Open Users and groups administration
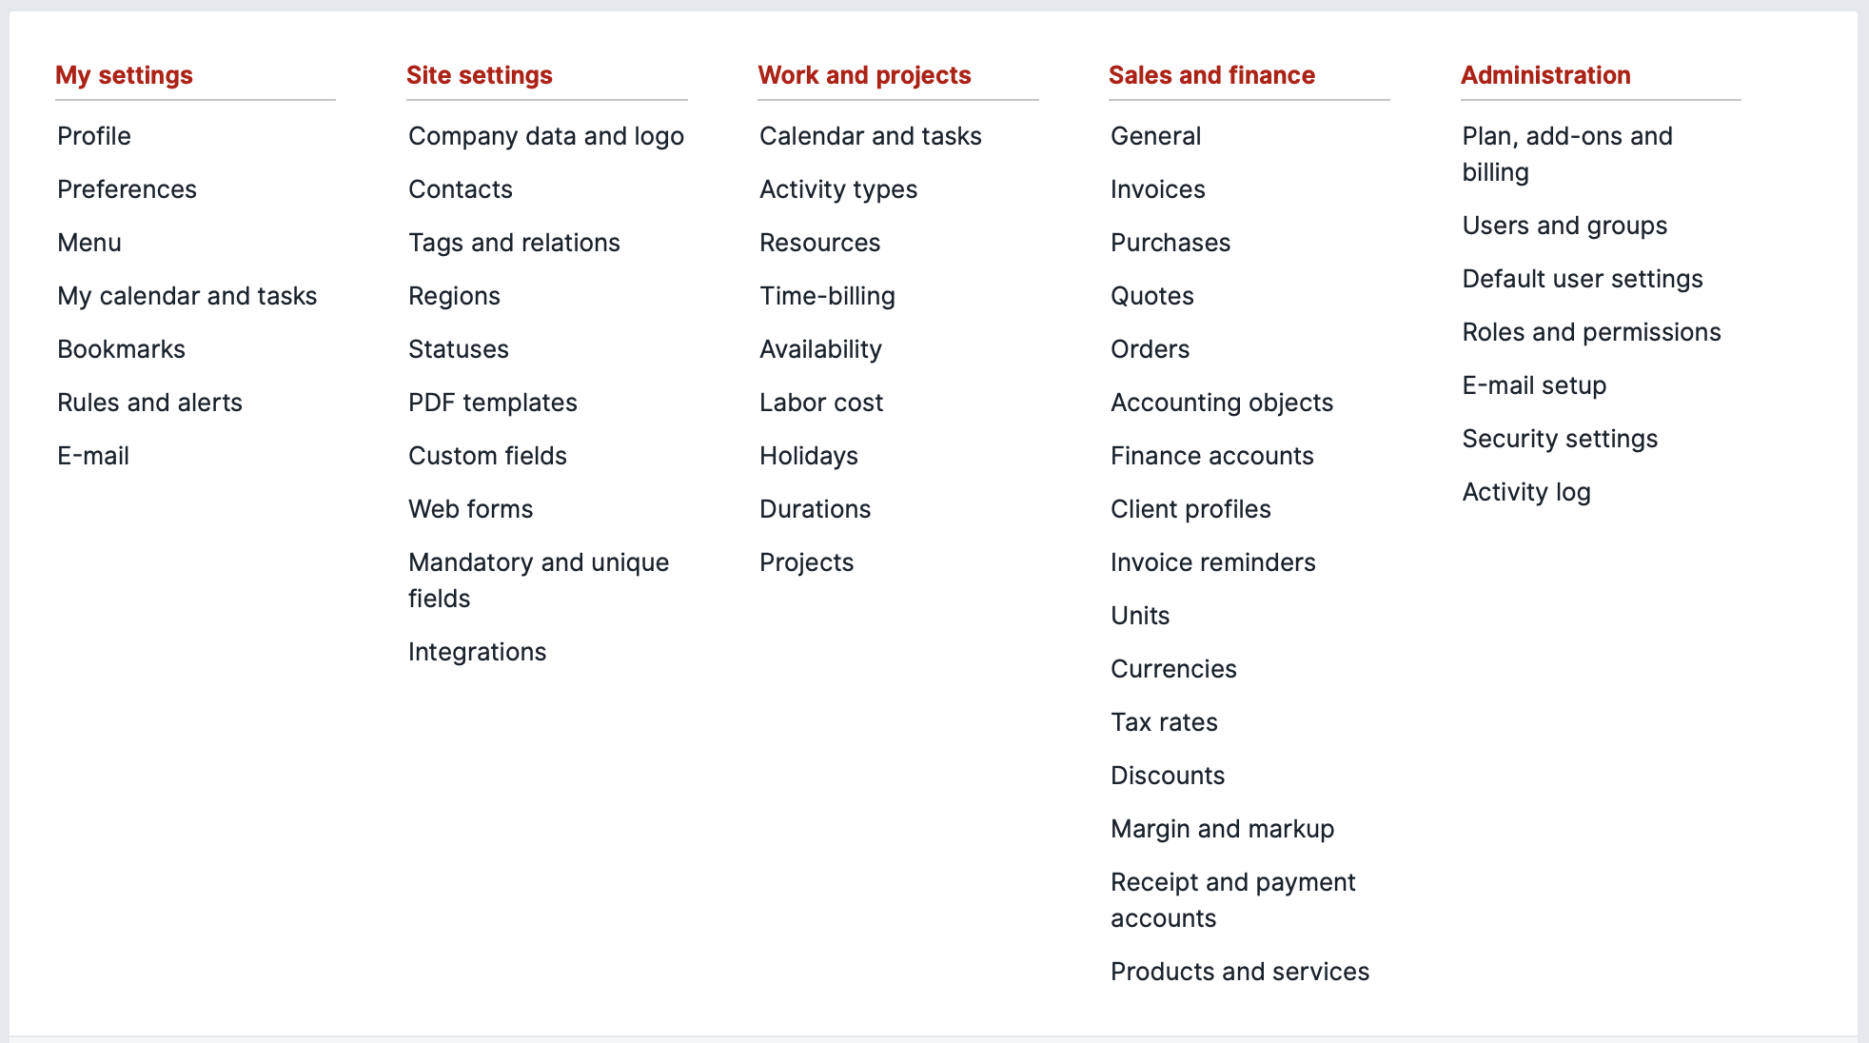This screenshot has width=1869, height=1043. [1564, 226]
